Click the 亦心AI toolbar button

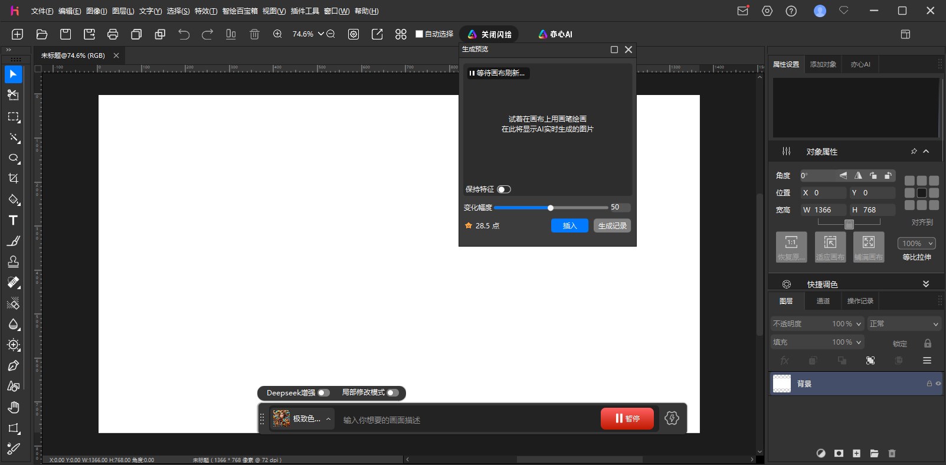555,34
